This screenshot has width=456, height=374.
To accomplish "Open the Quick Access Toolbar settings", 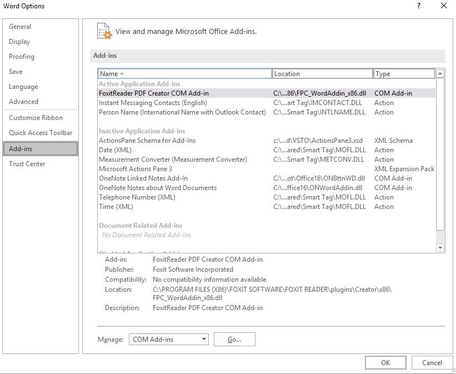I will 42,133.
